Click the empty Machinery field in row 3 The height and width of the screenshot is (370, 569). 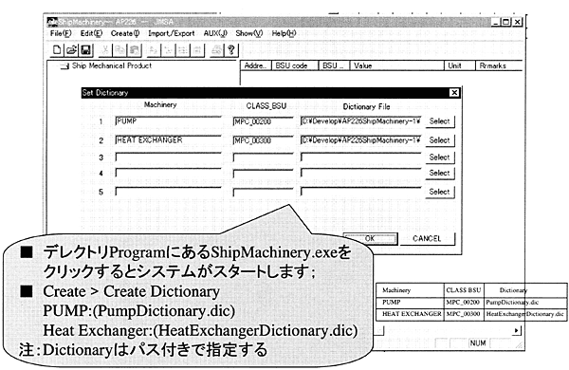169,157
